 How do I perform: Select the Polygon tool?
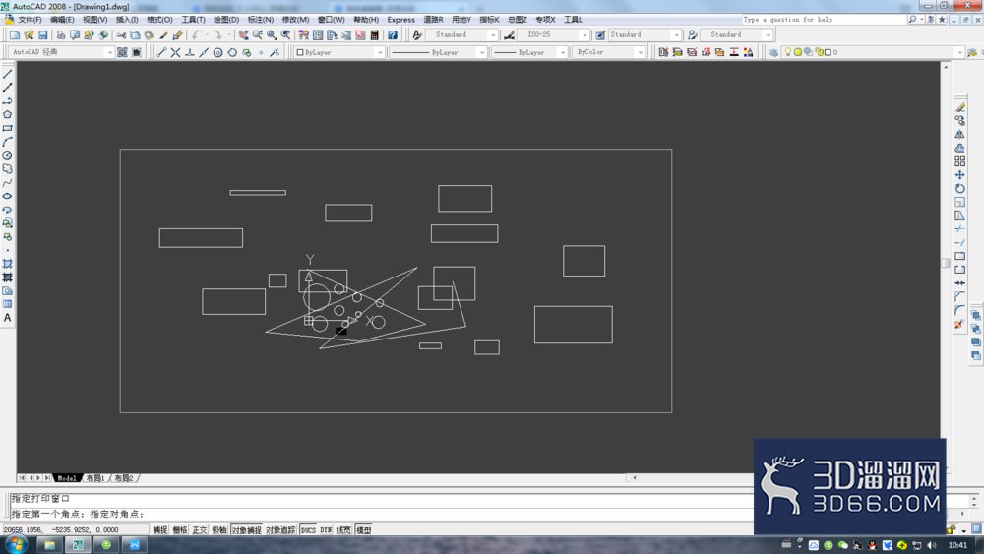(x=8, y=115)
